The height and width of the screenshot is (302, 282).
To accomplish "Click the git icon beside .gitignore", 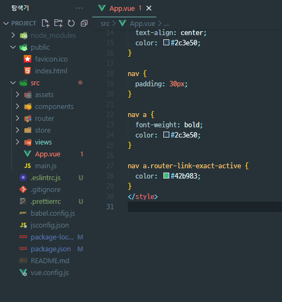I will (23, 189).
